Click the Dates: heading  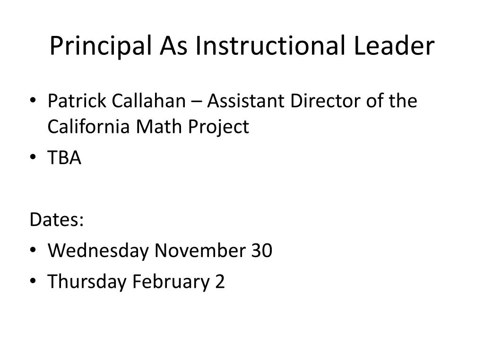pyautogui.click(x=57, y=219)
